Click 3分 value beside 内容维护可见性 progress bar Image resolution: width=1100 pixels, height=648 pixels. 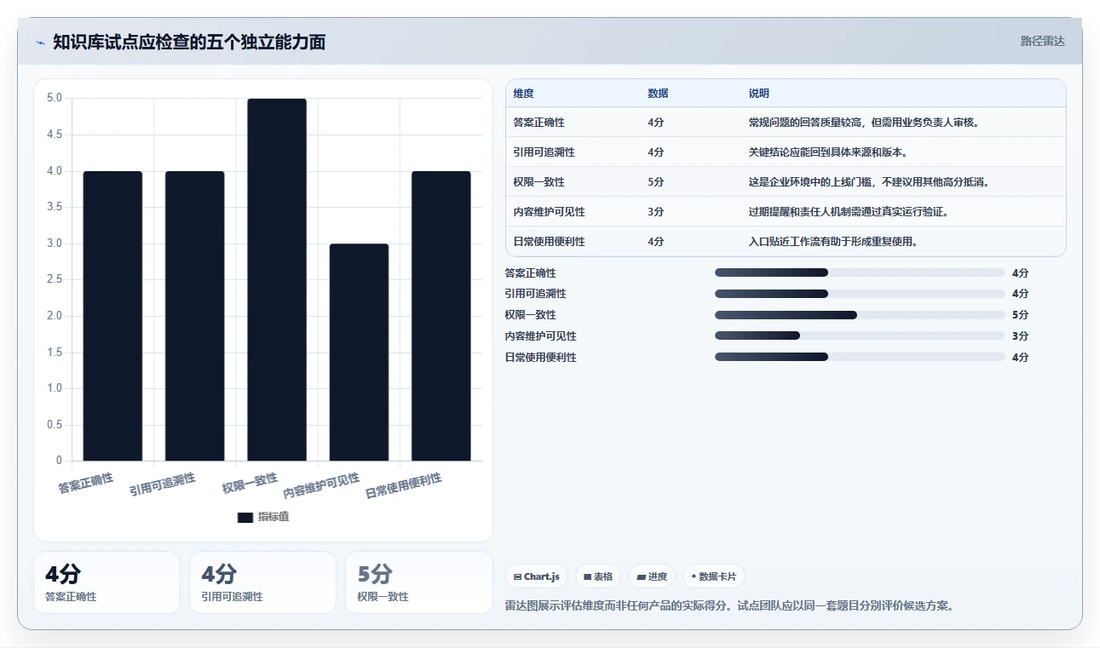[x=1020, y=336]
